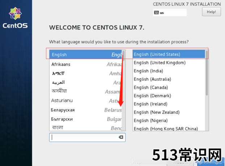225x166 pixels.
Task: Select Afrikaans in the language list
Action: (86, 64)
